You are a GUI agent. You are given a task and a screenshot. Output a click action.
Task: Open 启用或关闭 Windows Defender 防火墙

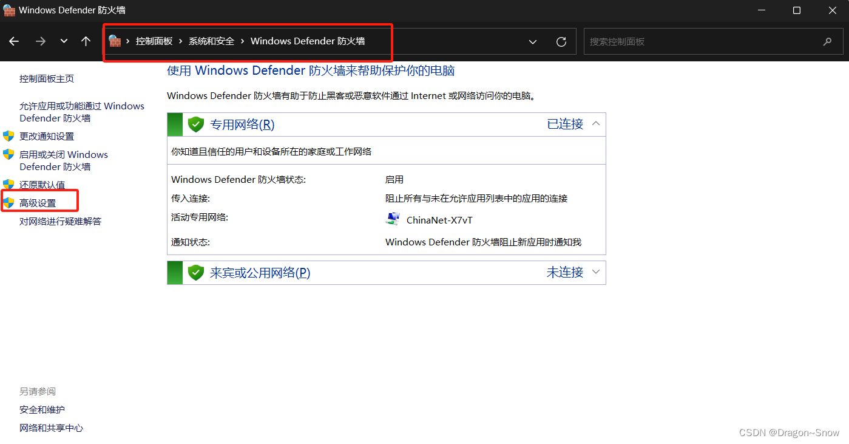tap(64, 160)
